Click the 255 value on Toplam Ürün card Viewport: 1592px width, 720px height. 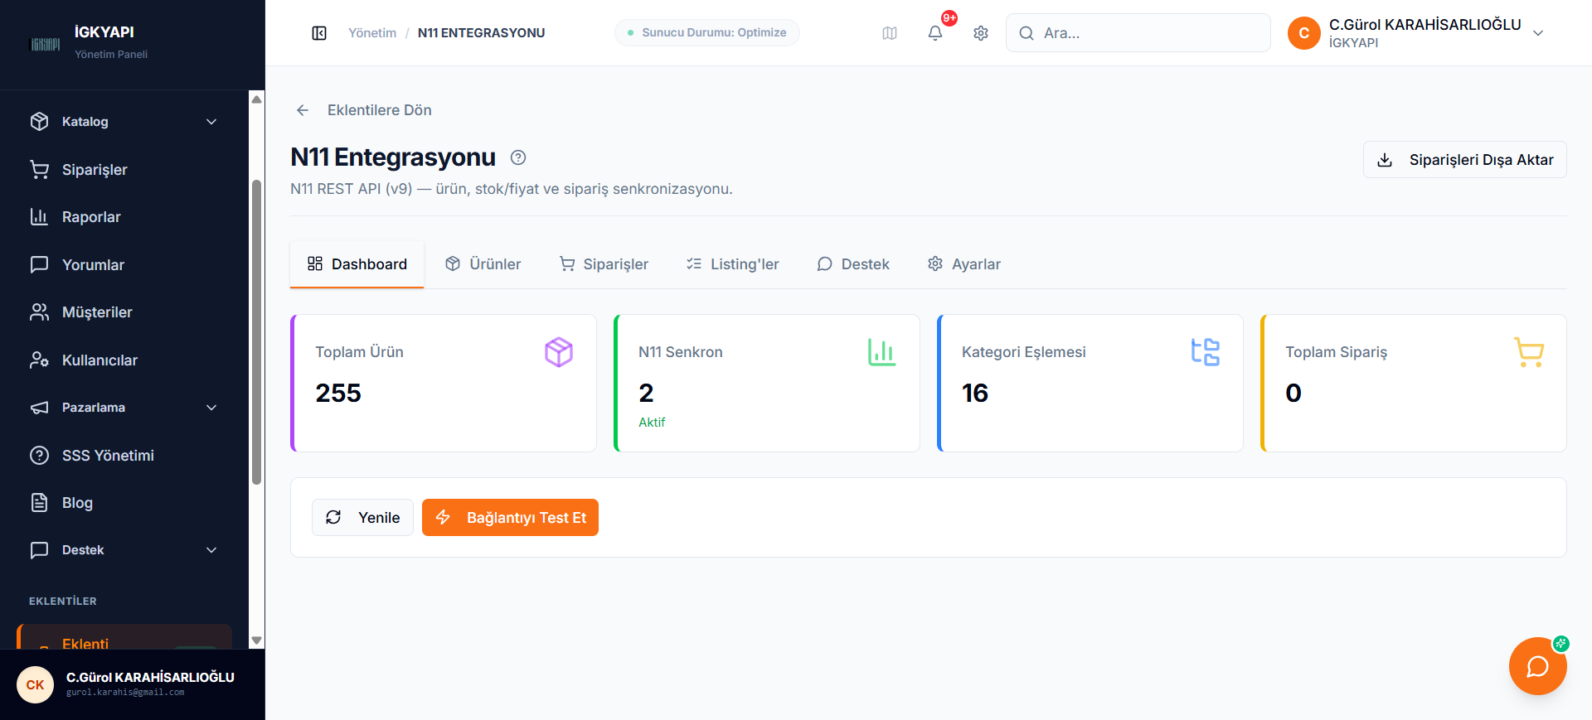(338, 393)
